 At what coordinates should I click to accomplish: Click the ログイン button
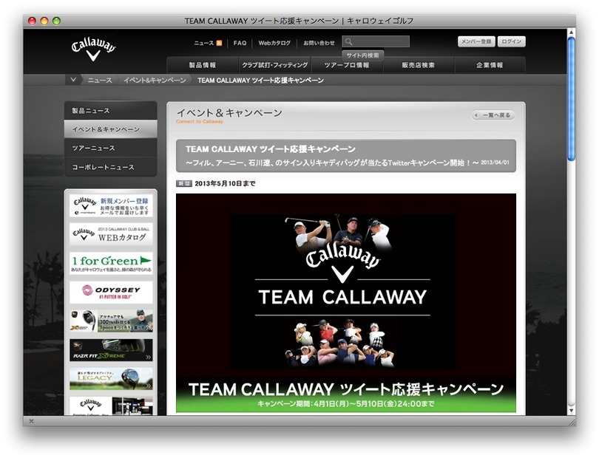[x=512, y=41]
